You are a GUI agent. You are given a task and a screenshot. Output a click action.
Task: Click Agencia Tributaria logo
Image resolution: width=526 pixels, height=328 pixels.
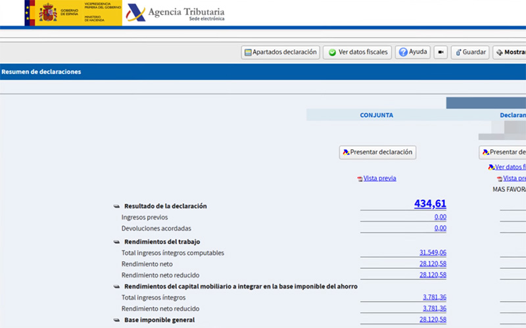click(x=174, y=12)
